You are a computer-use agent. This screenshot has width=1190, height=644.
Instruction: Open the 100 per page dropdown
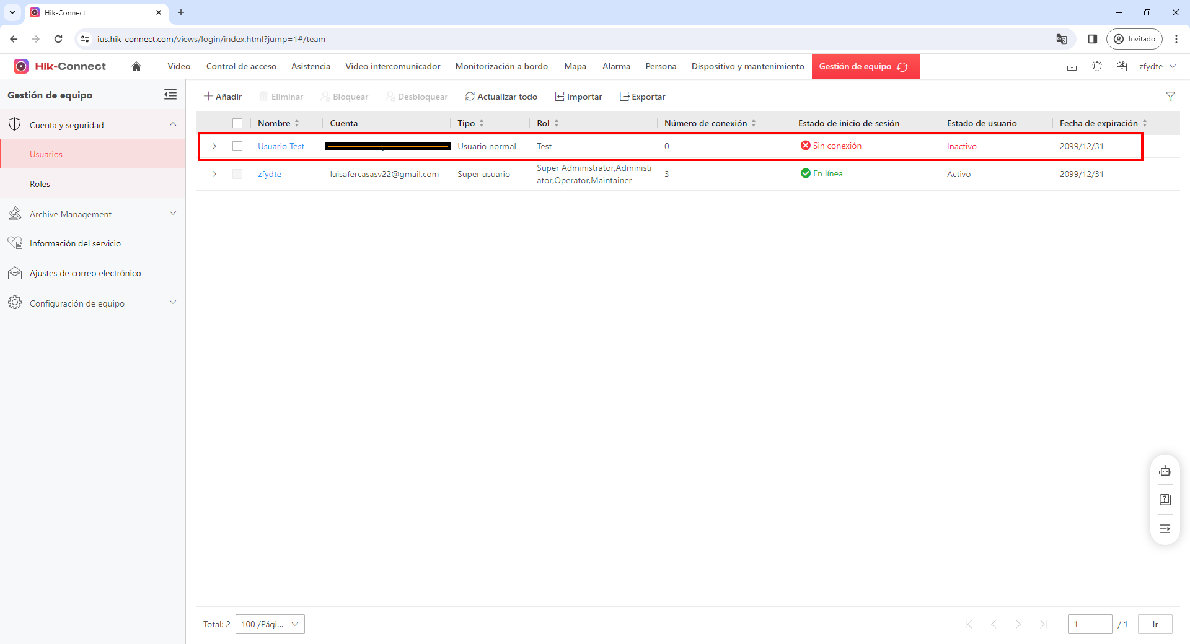point(270,624)
